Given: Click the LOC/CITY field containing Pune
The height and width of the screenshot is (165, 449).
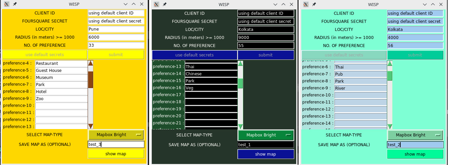Looking at the screenshot, I should tap(116, 29).
